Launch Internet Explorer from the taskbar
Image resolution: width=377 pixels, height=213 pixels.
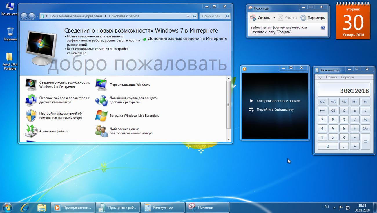25,207
